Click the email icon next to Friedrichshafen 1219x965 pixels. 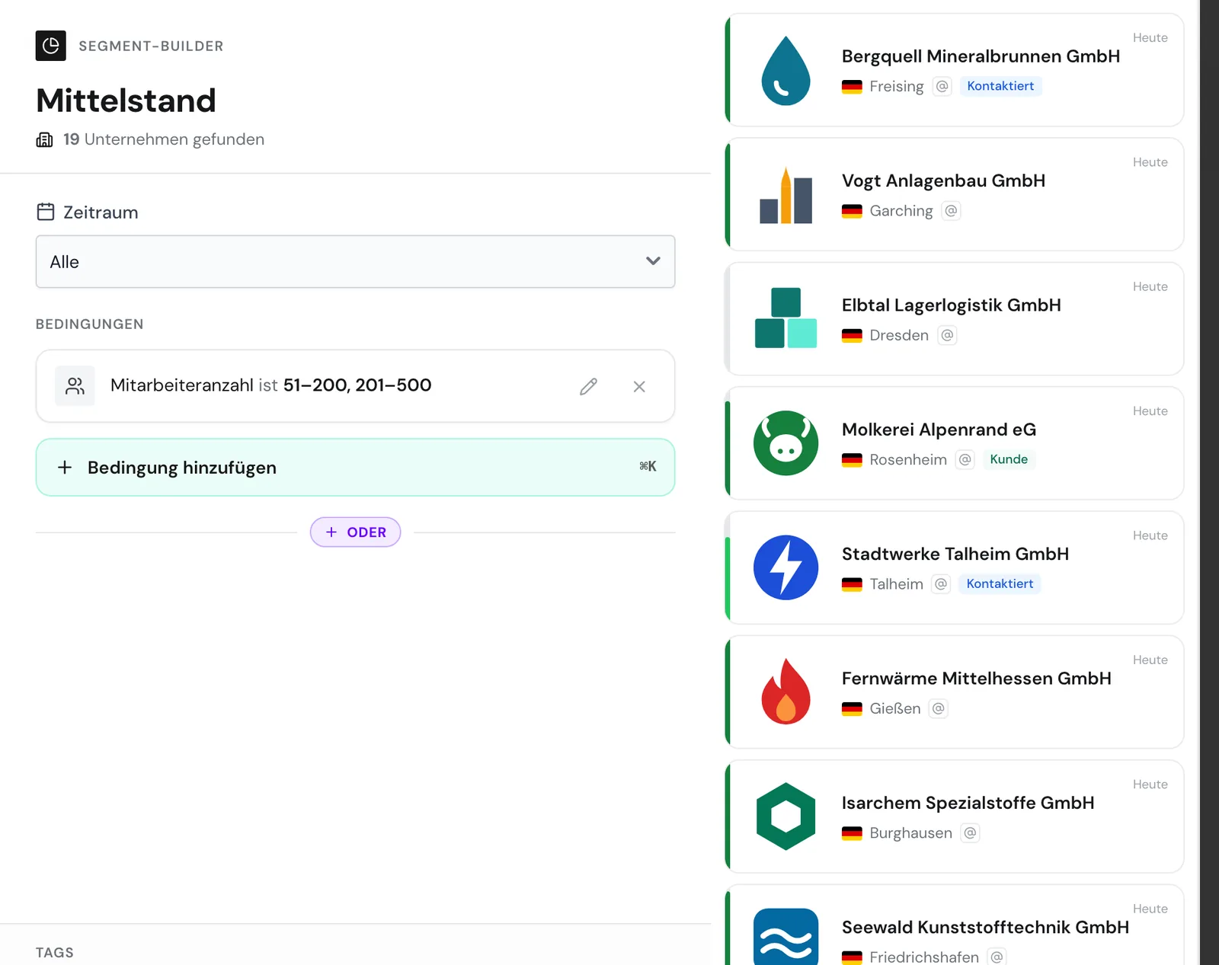[x=997, y=957]
